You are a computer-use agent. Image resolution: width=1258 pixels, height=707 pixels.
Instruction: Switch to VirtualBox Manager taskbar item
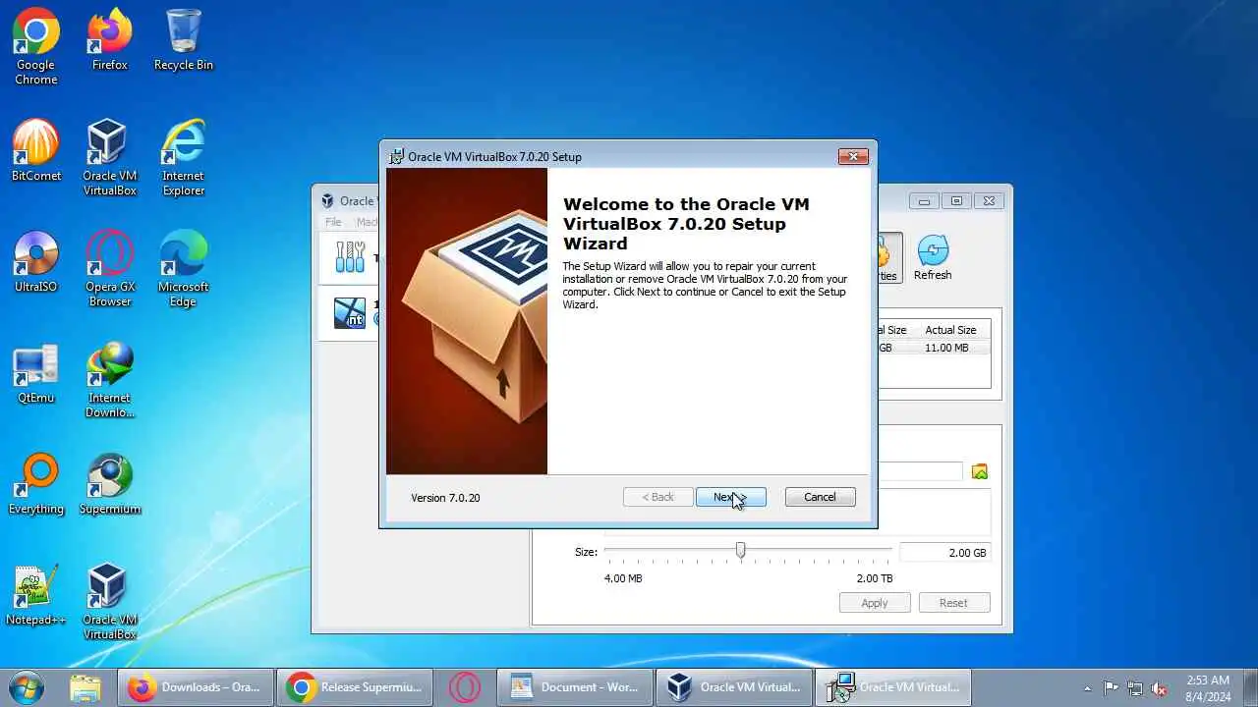pos(733,687)
